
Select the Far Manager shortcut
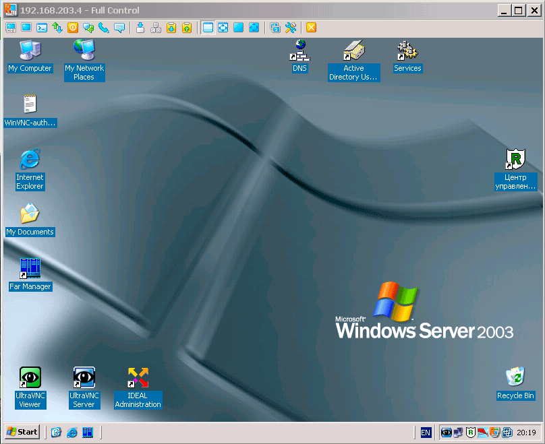30,274
